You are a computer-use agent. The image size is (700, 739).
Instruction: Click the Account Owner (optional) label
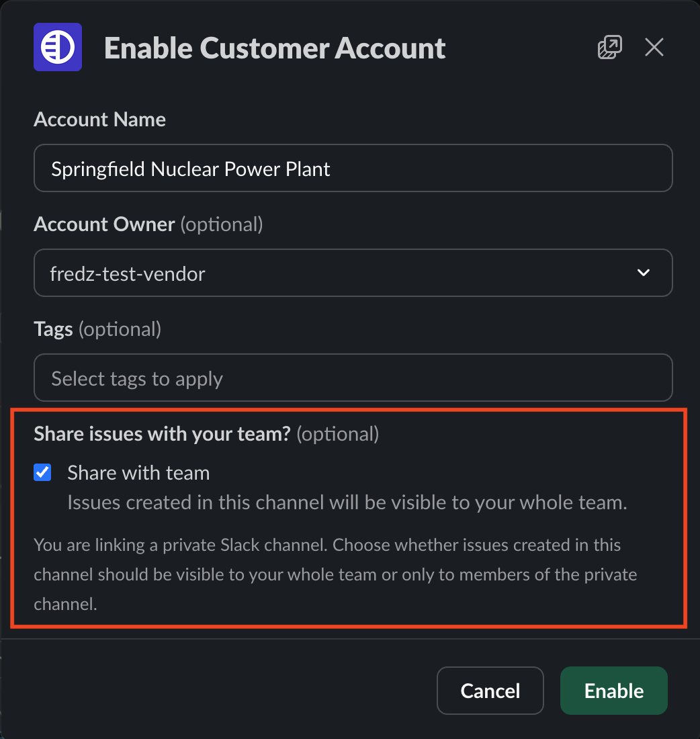(x=148, y=224)
